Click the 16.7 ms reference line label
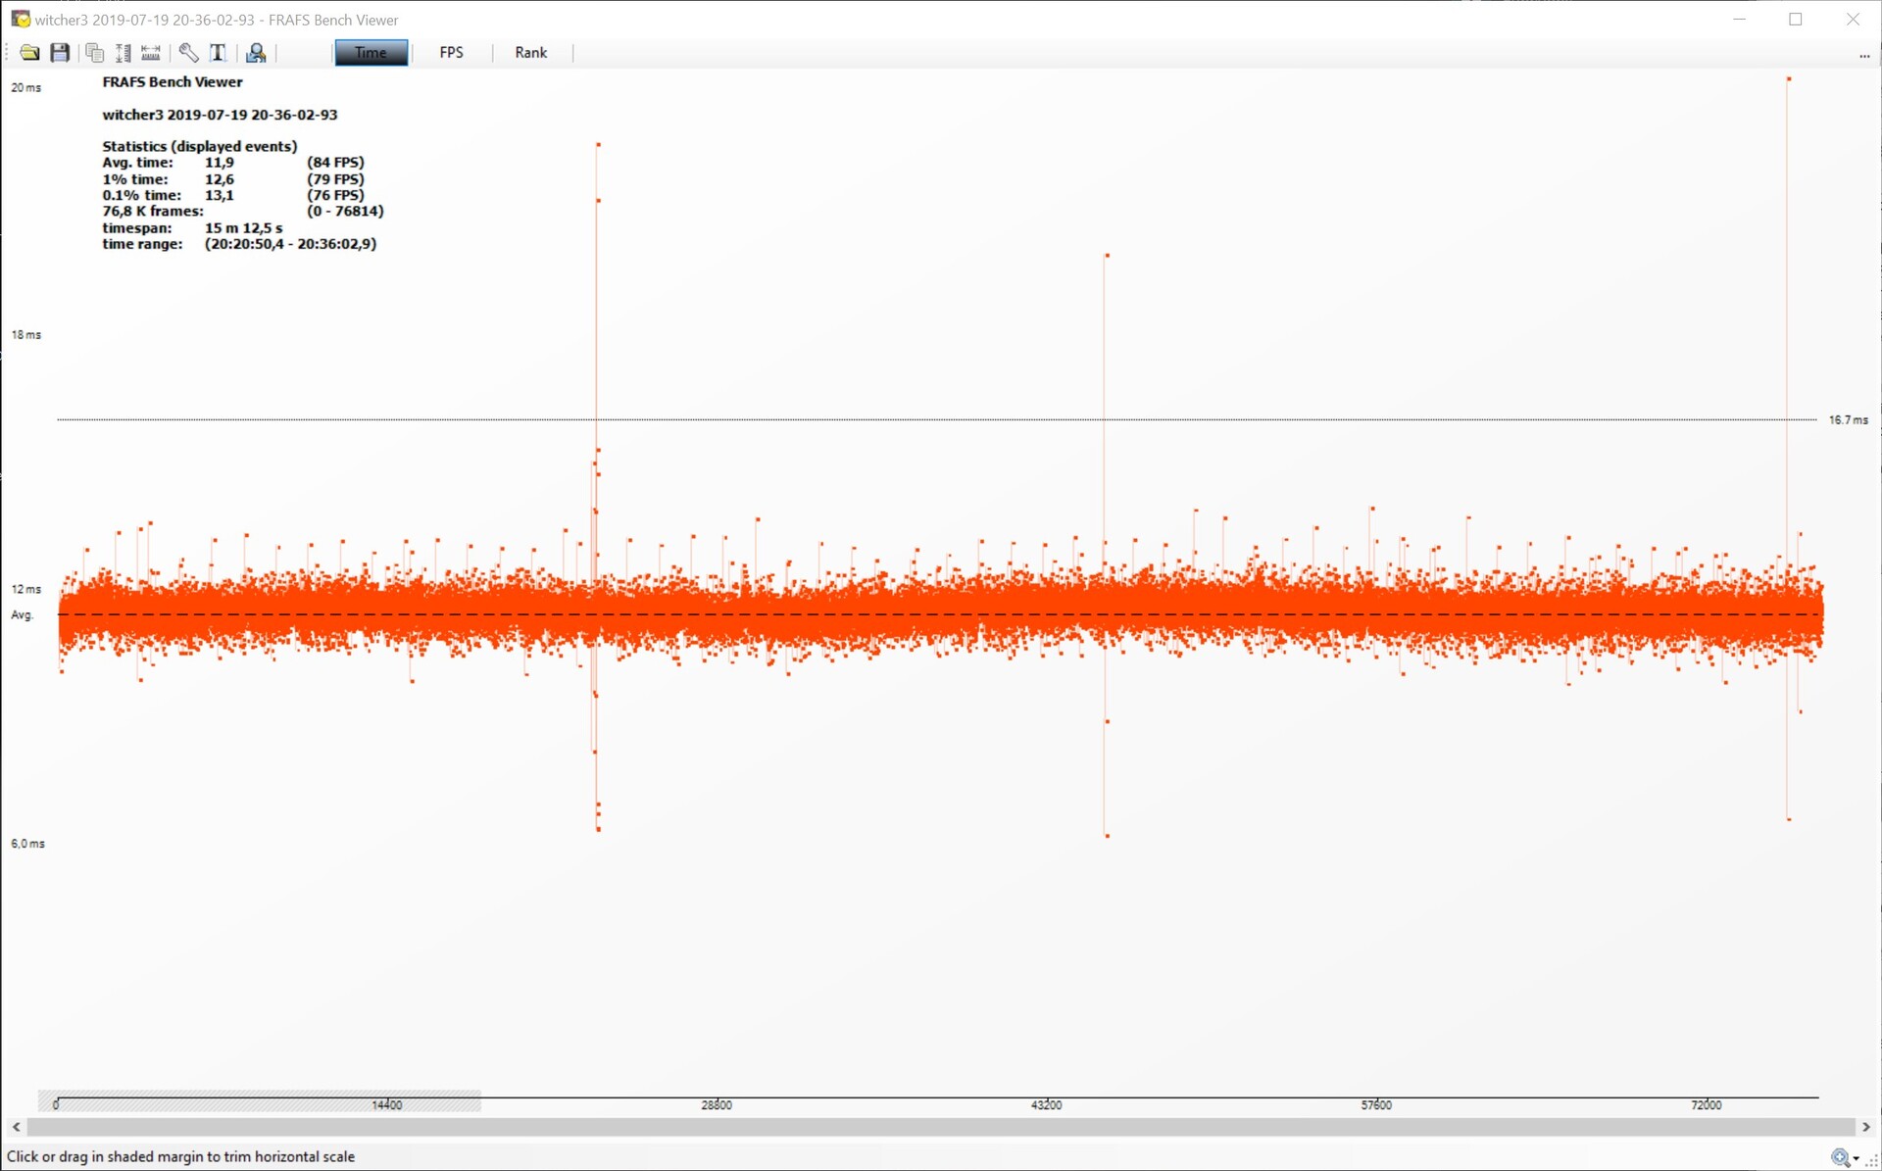Screen dimensions: 1882x1171 [1848, 420]
